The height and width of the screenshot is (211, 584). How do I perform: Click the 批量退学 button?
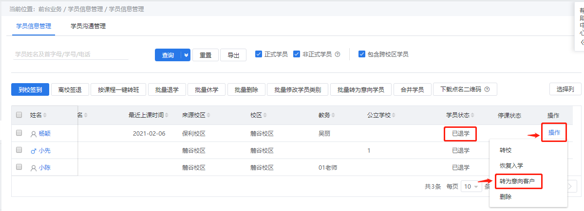[167, 89]
